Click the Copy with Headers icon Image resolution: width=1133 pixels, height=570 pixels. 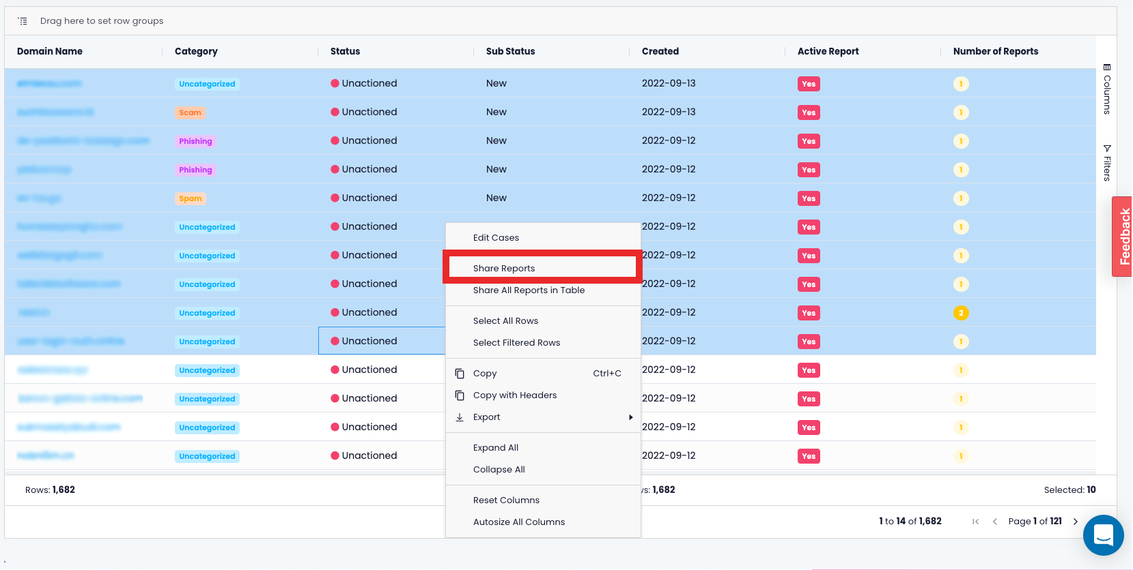[x=460, y=395]
